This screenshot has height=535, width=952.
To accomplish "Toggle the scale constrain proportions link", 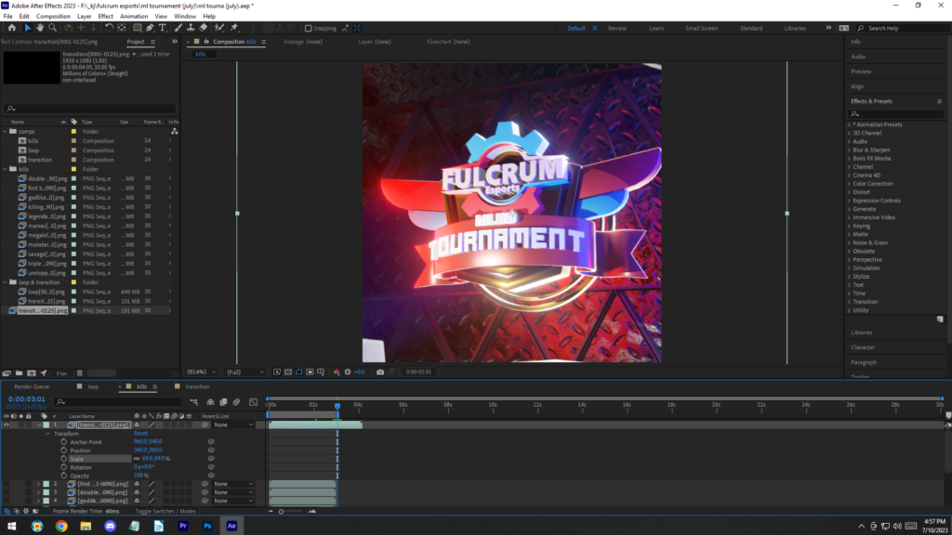I will pyautogui.click(x=137, y=458).
